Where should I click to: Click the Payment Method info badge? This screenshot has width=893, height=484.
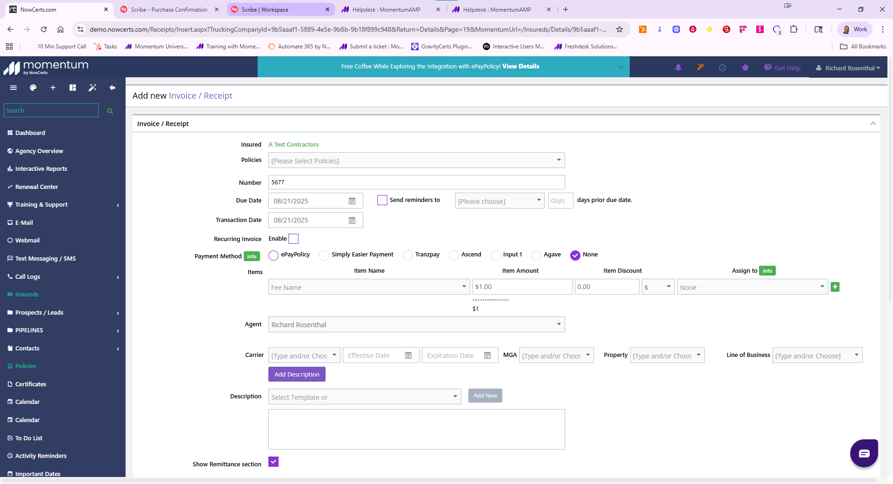252,256
